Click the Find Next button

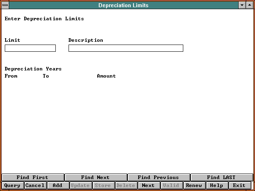point(95,177)
